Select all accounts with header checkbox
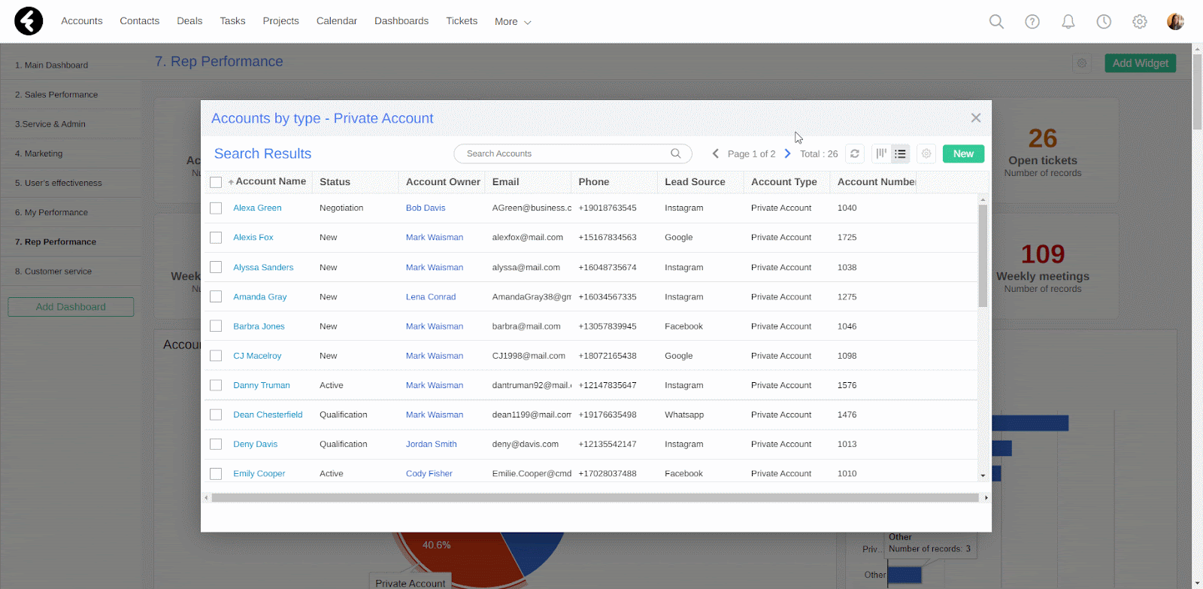 (x=216, y=182)
